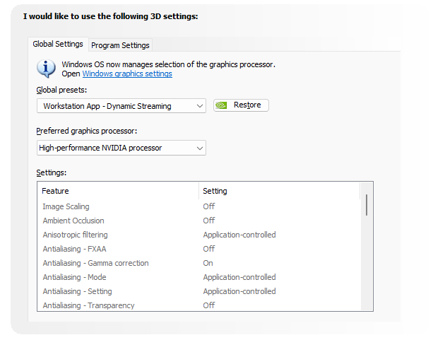This screenshot has width=433, height=340.
Task: Select the Ambient Occlusion setting row
Action: point(73,221)
